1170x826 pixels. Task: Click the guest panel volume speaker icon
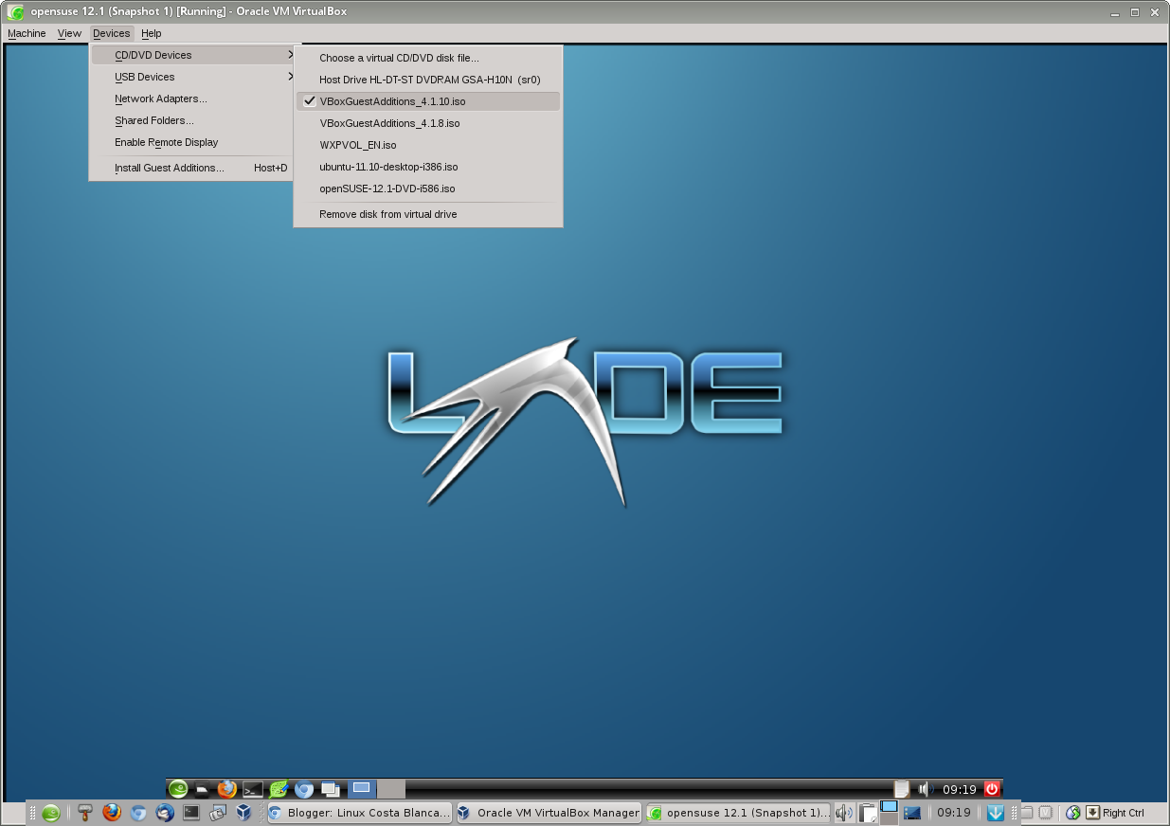(x=926, y=789)
